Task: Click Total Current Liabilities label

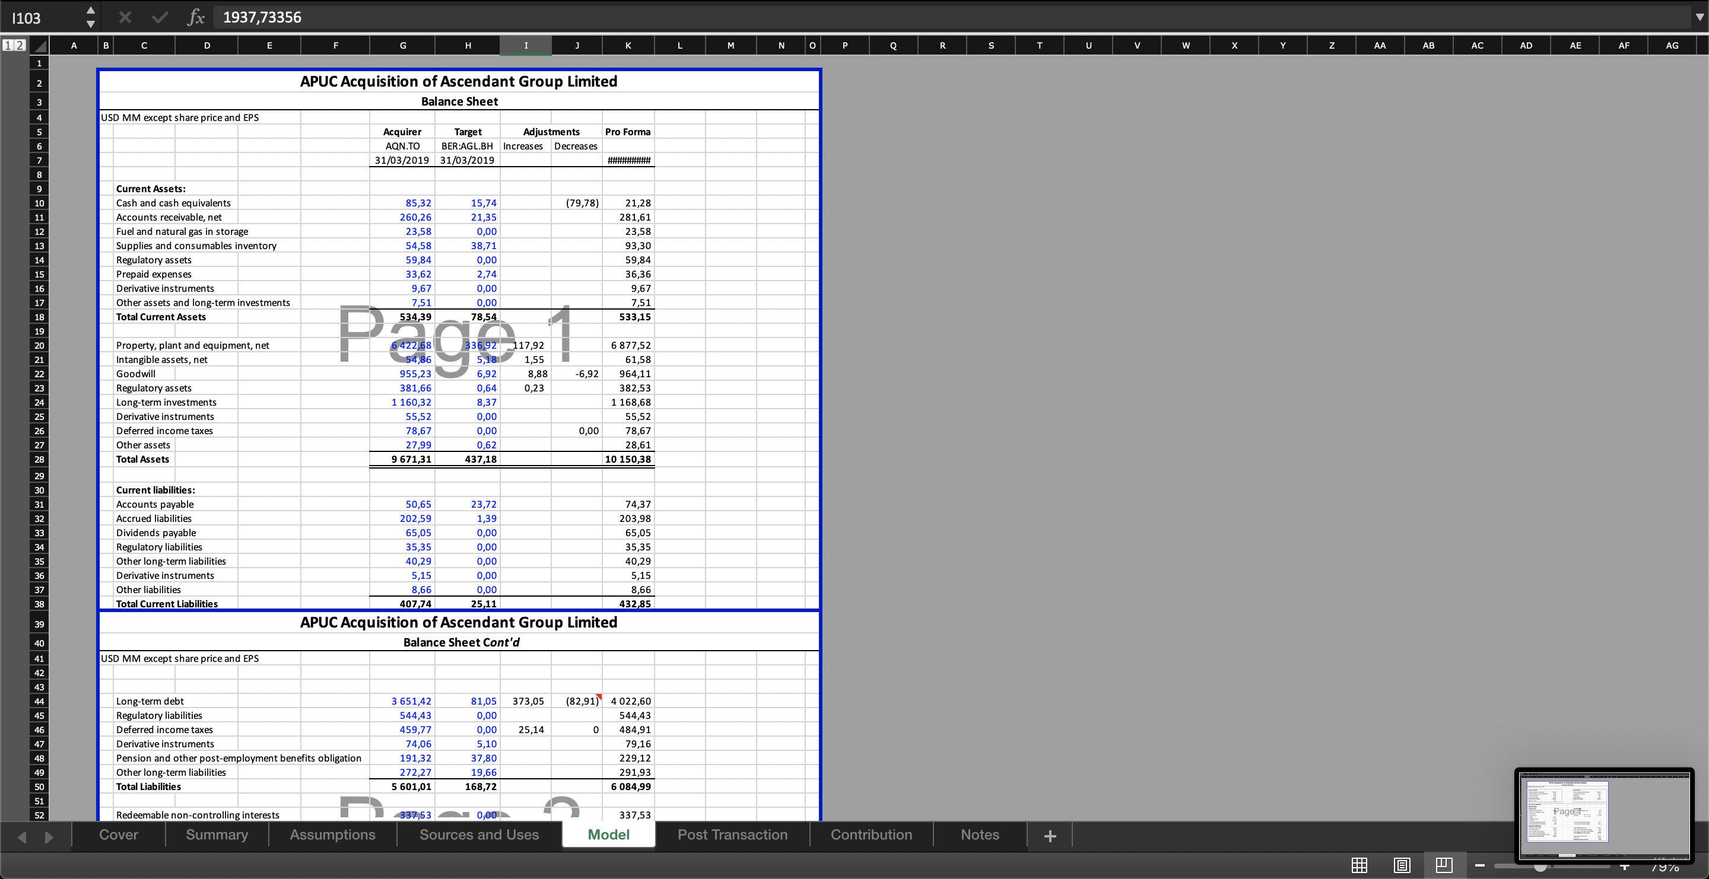Action: coord(167,604)
